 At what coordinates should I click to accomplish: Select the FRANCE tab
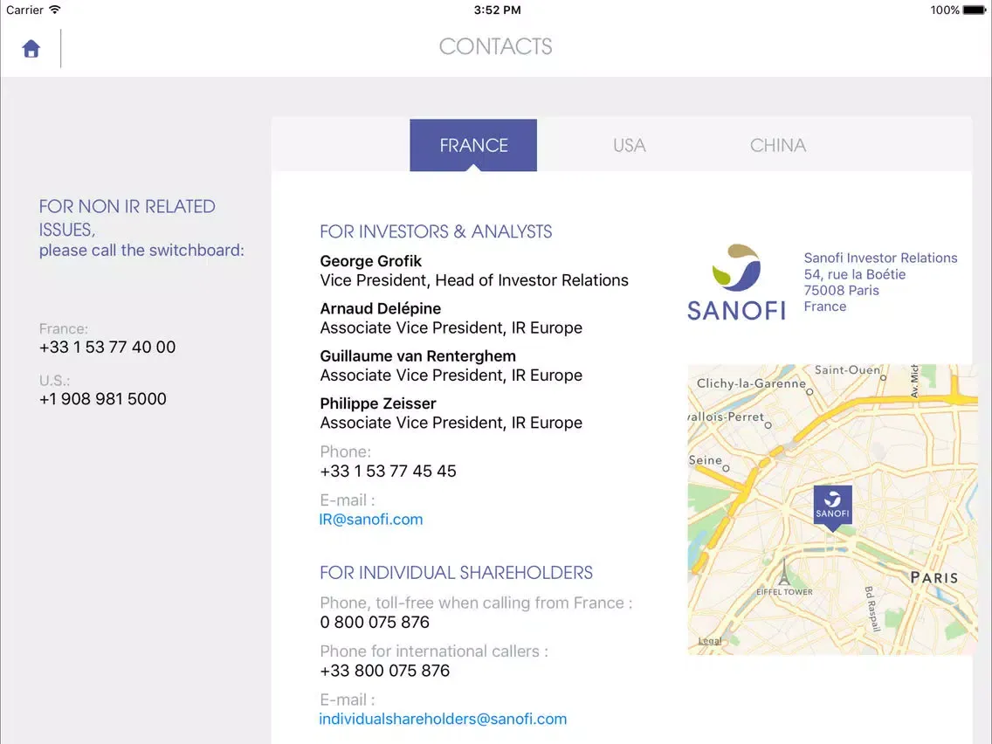point(473,145)
